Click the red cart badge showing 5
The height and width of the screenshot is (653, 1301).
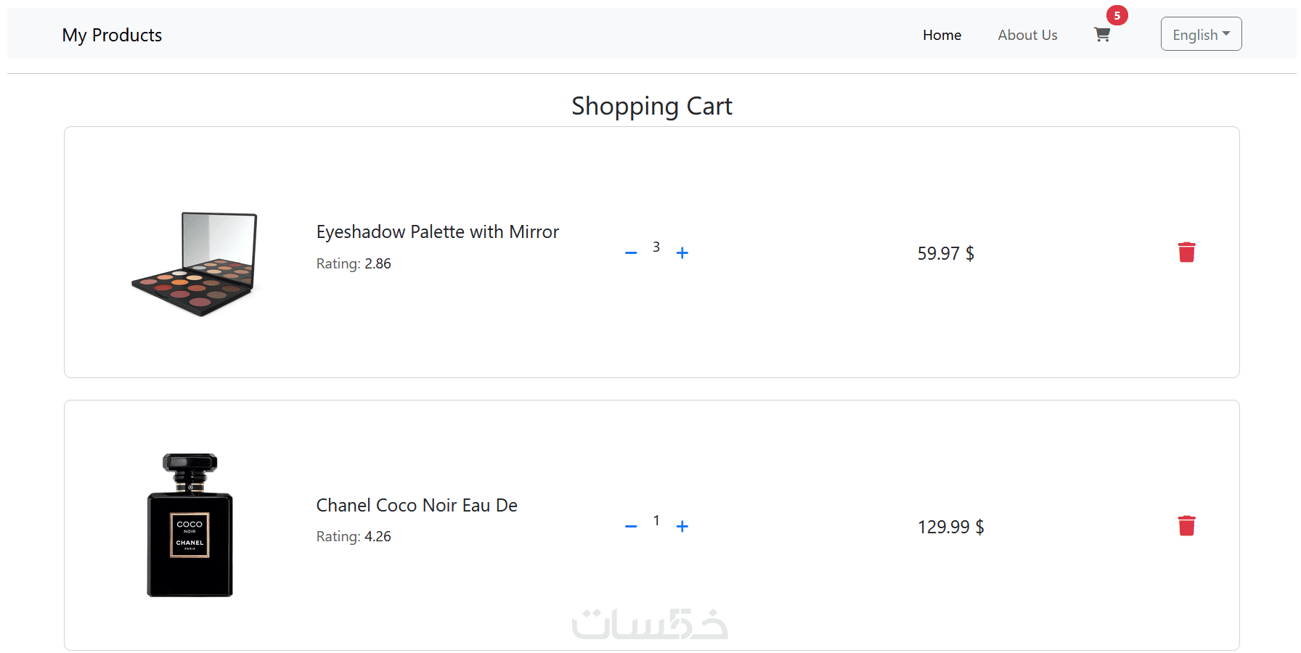1117,15
